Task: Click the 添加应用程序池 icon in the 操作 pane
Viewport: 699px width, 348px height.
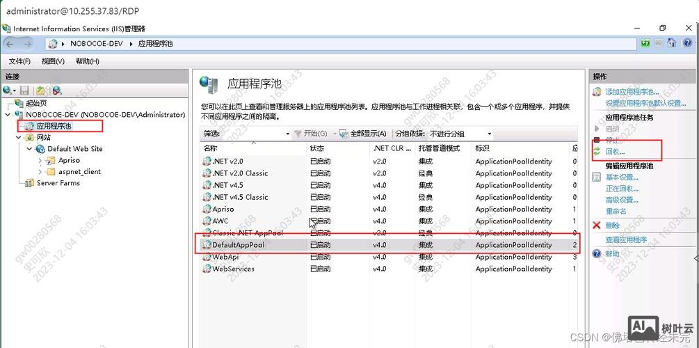Action: point(597,92)
